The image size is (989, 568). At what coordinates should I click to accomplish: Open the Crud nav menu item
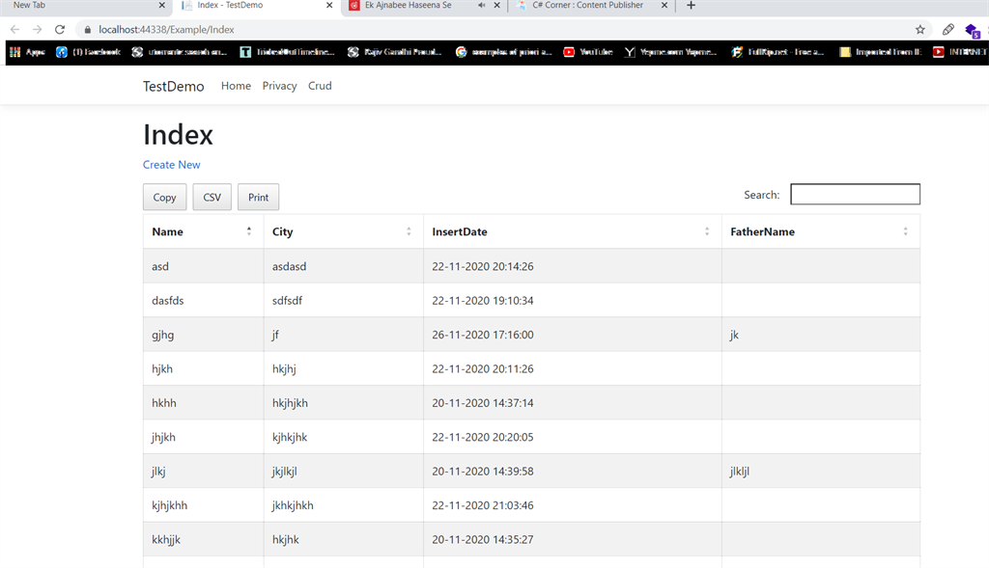click(320, 86)
